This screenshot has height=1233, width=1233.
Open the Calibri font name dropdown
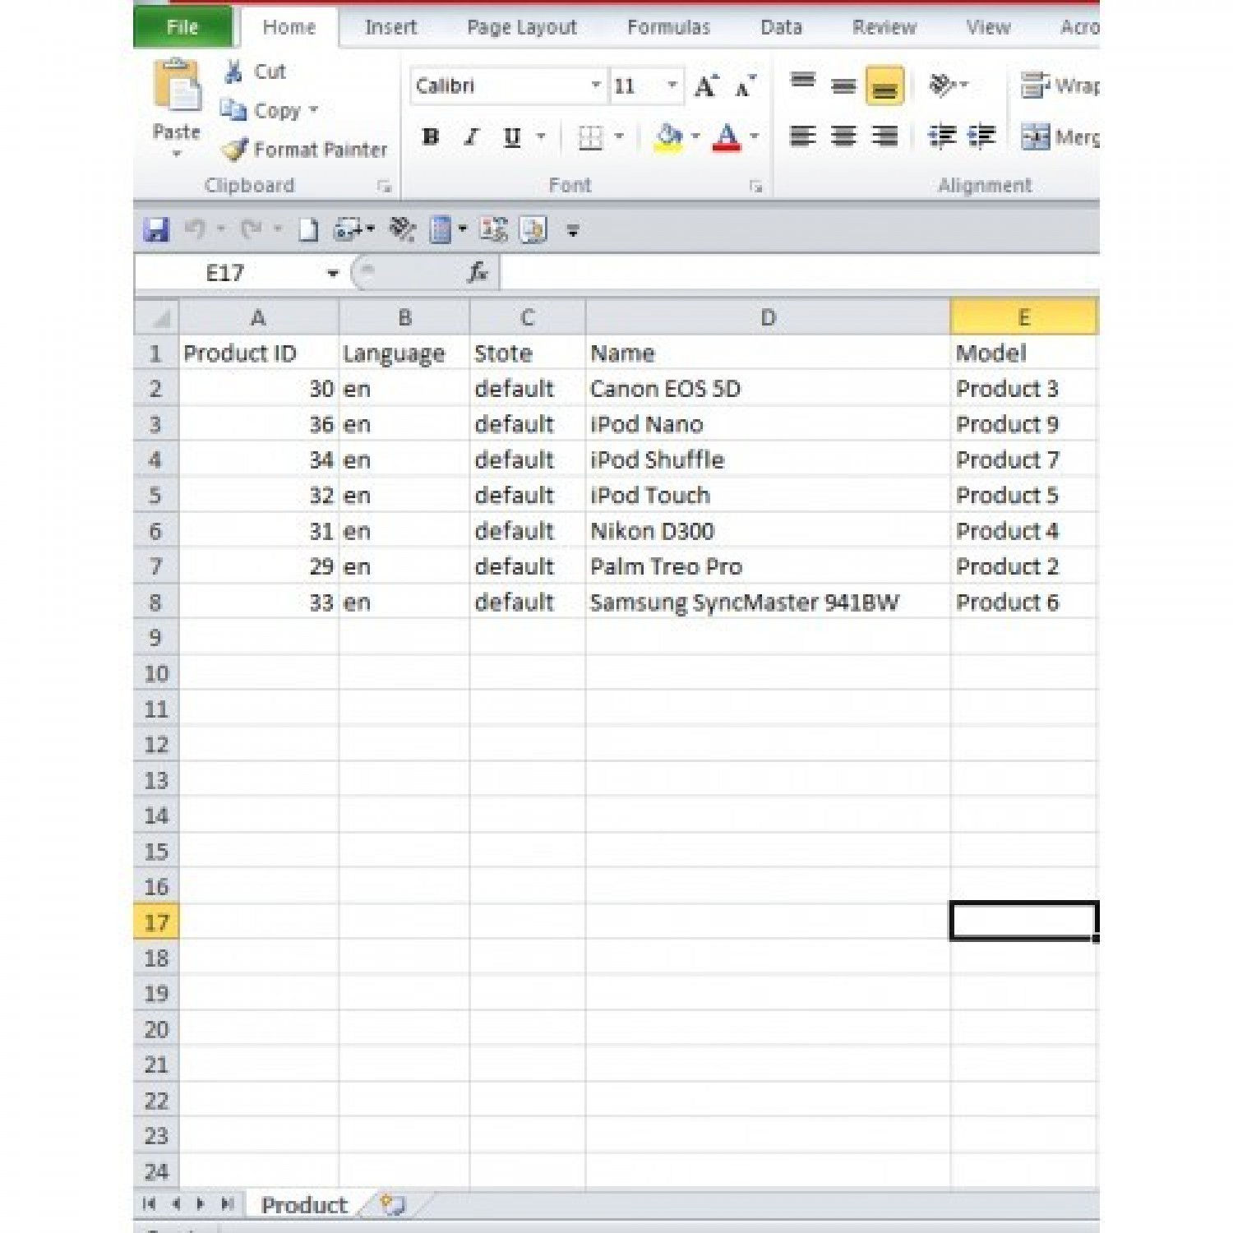(x=596, y=85)
